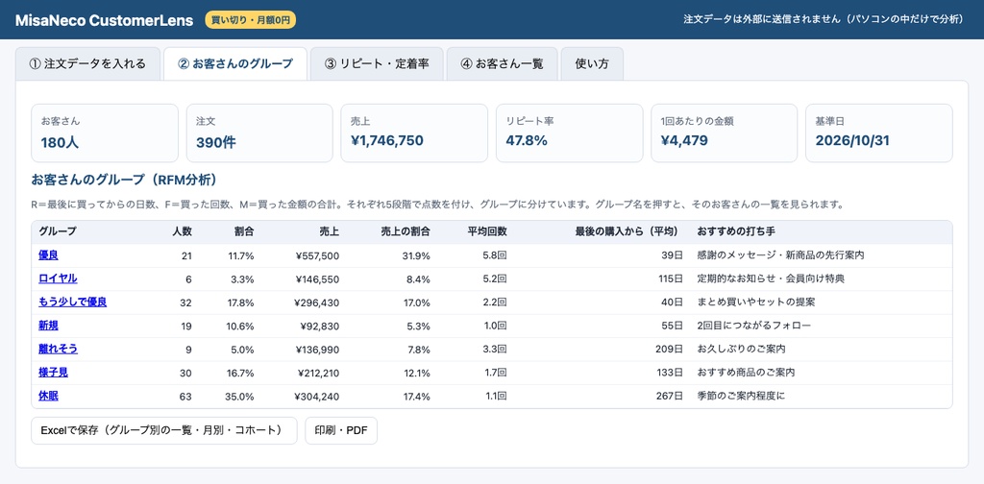Click the ¥146,550 sales cell
Viewport: 984px width, 484px height.
(317, 279)
